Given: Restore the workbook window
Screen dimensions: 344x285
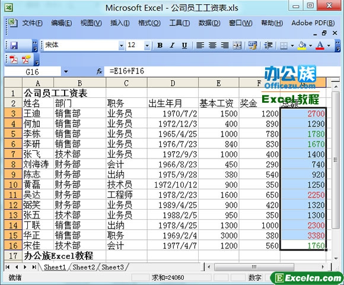Looking at the screenshot, I should pyautogui.click(x=324, y=33).
